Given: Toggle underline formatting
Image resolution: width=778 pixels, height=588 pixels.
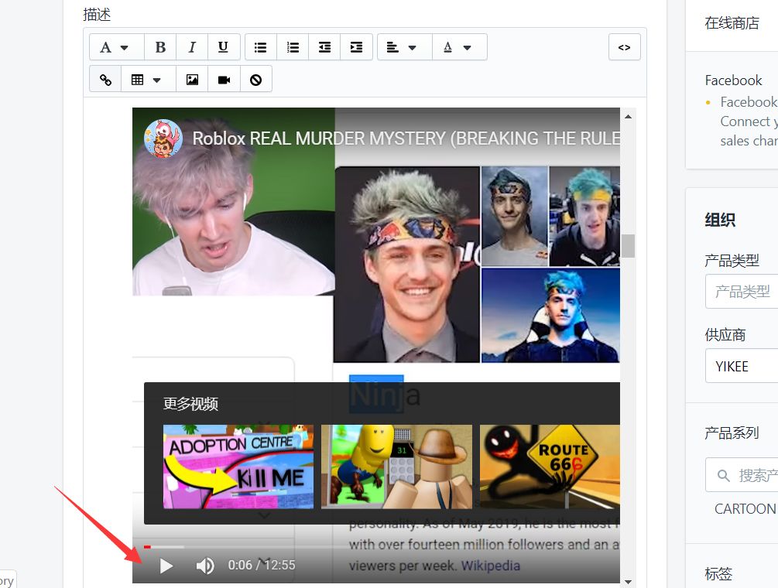Looking at the screenshot, I should click(223, 47).
